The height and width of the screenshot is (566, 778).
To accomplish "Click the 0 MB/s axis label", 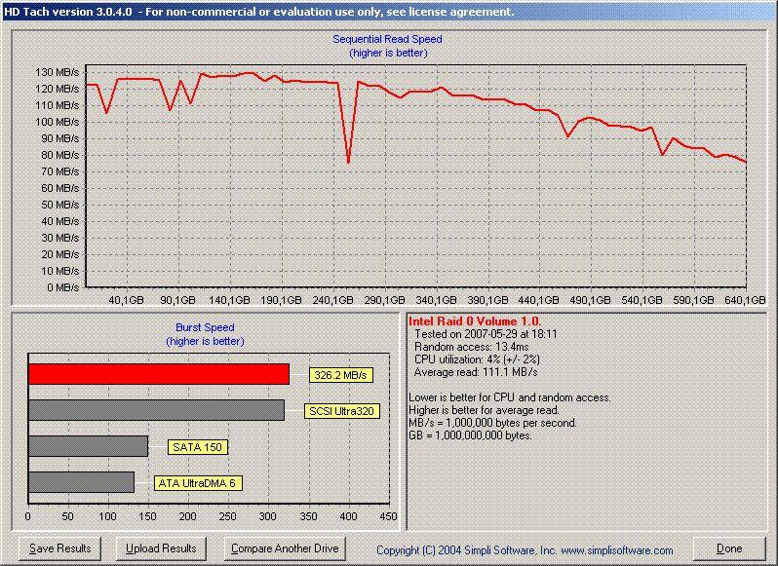I will 63,287.
